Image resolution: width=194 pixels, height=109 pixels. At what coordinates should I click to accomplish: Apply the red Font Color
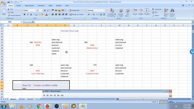(46, 15)
